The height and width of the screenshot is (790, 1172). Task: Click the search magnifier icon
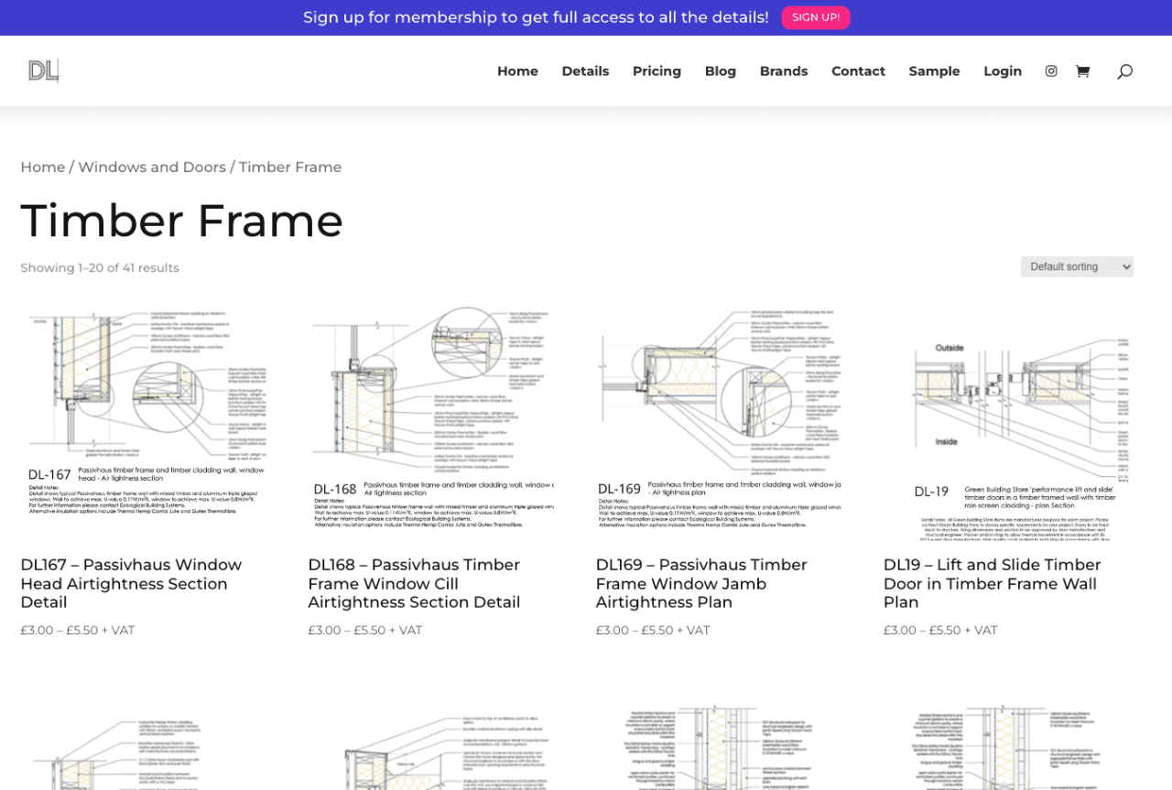pyautogui.click(x=1124, y=71)
